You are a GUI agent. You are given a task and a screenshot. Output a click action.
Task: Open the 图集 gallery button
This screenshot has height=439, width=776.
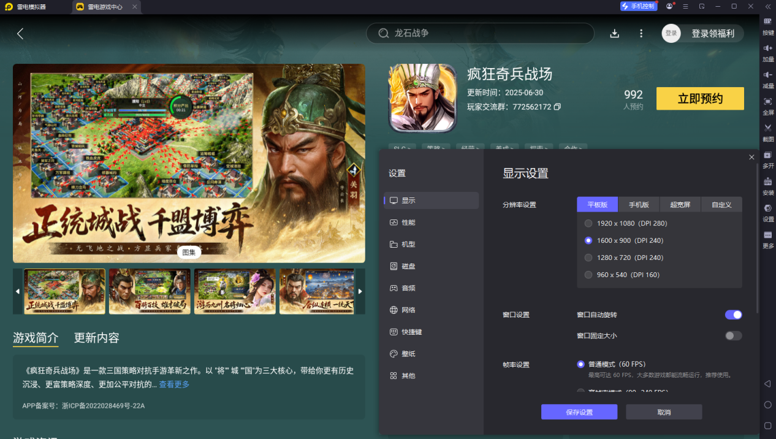[x=189, y=252]
